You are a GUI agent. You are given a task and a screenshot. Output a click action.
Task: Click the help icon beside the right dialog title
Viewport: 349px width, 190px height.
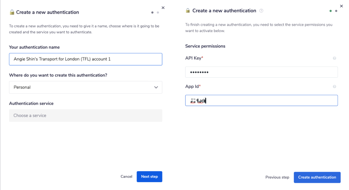click(x=261, y=11)
